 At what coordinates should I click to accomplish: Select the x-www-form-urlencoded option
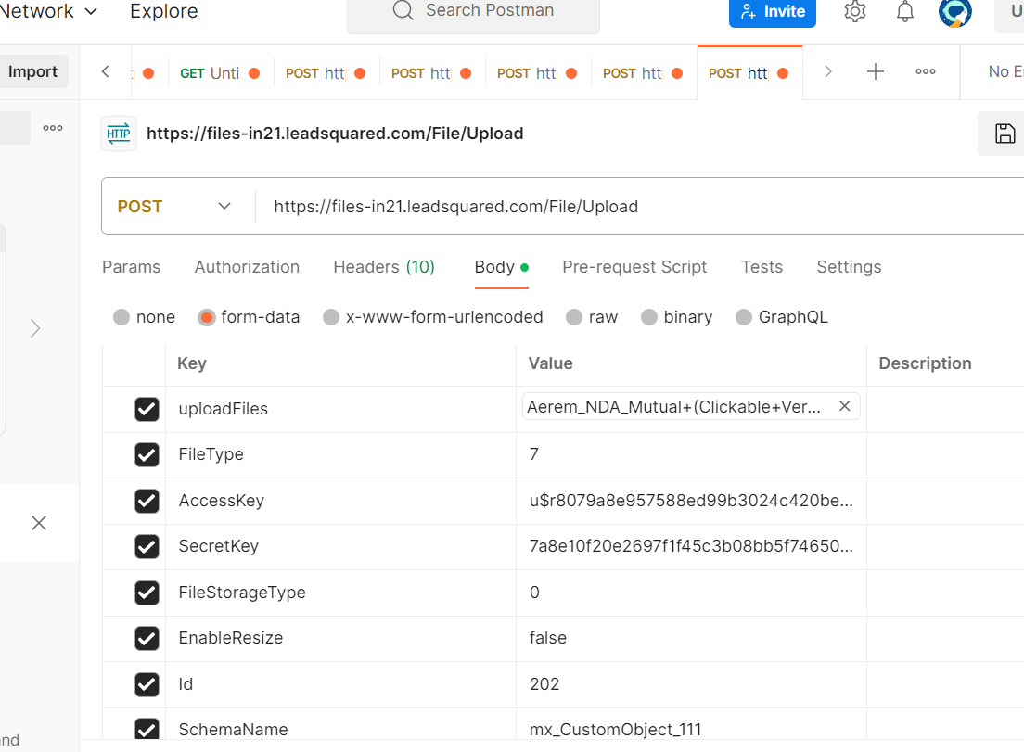point(331,317)
